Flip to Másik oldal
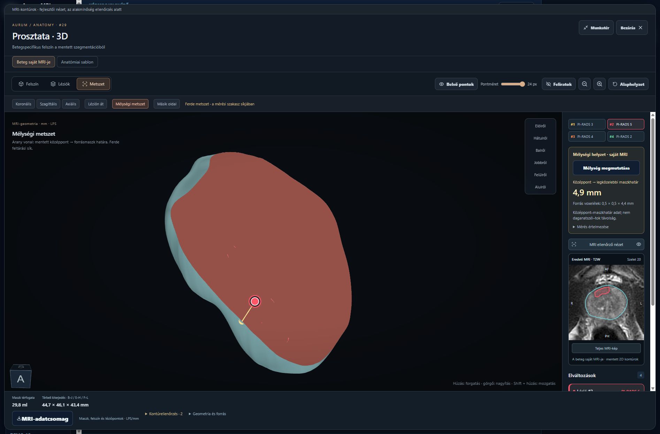 pos(167,104)
